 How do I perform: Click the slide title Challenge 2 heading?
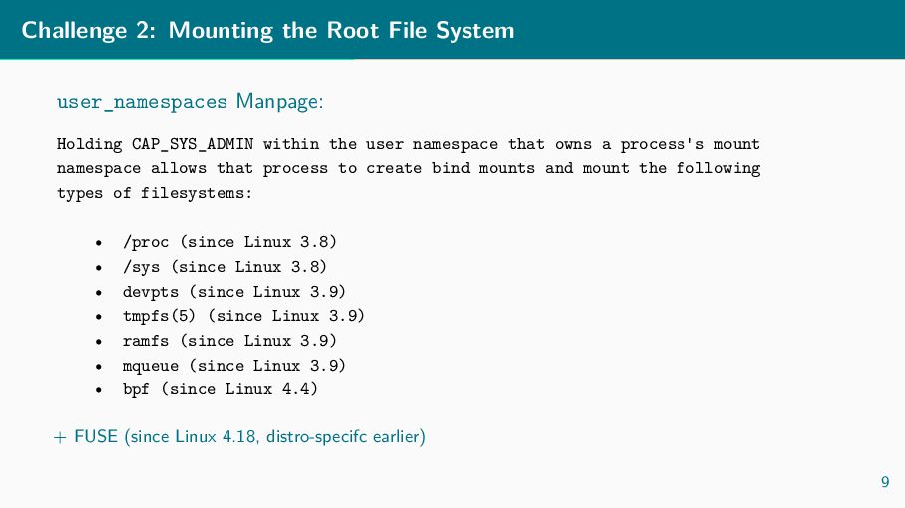click(267, 31)
